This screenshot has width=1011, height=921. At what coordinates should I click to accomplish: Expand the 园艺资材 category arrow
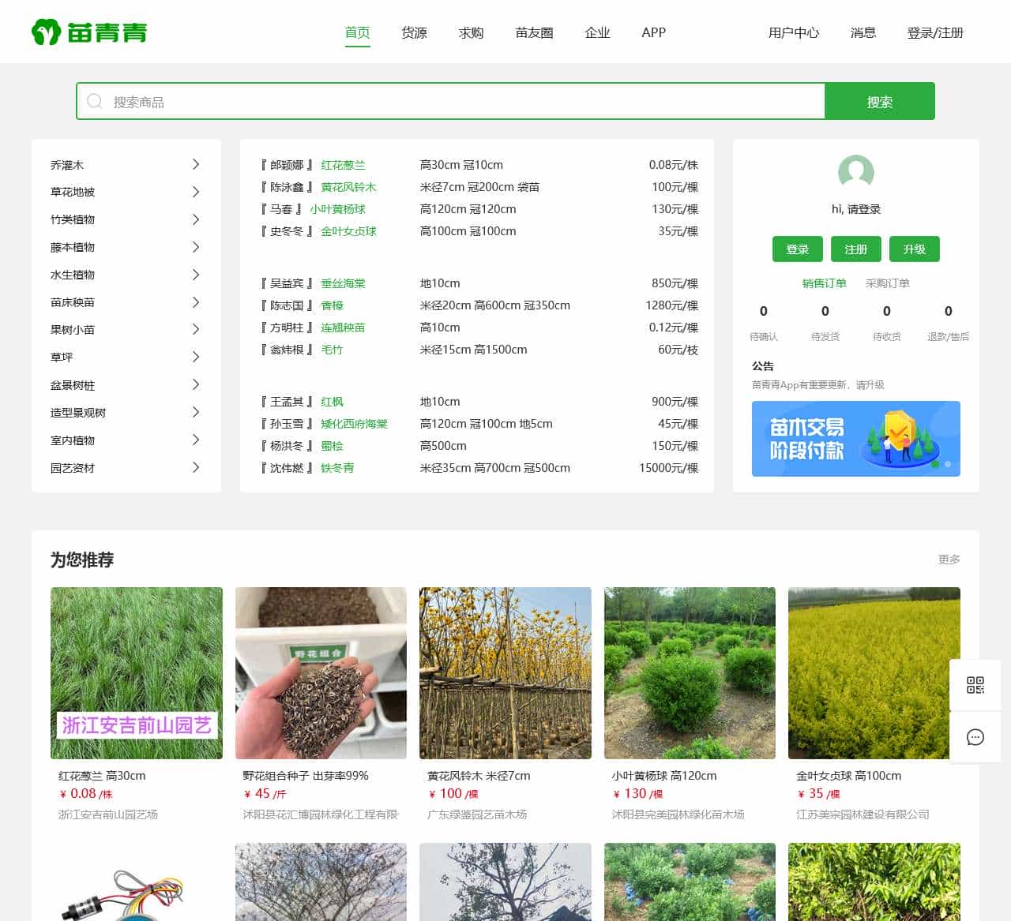coord(196,468)
